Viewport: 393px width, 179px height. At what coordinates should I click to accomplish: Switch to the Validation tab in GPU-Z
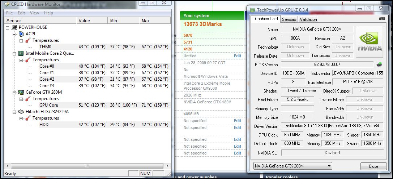tap(308, 19)
